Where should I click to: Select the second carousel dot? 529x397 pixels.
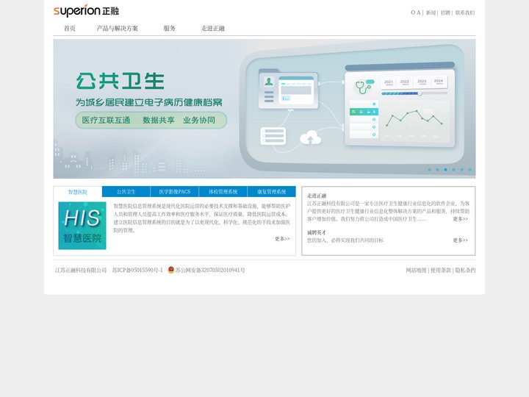pos(438,170)
